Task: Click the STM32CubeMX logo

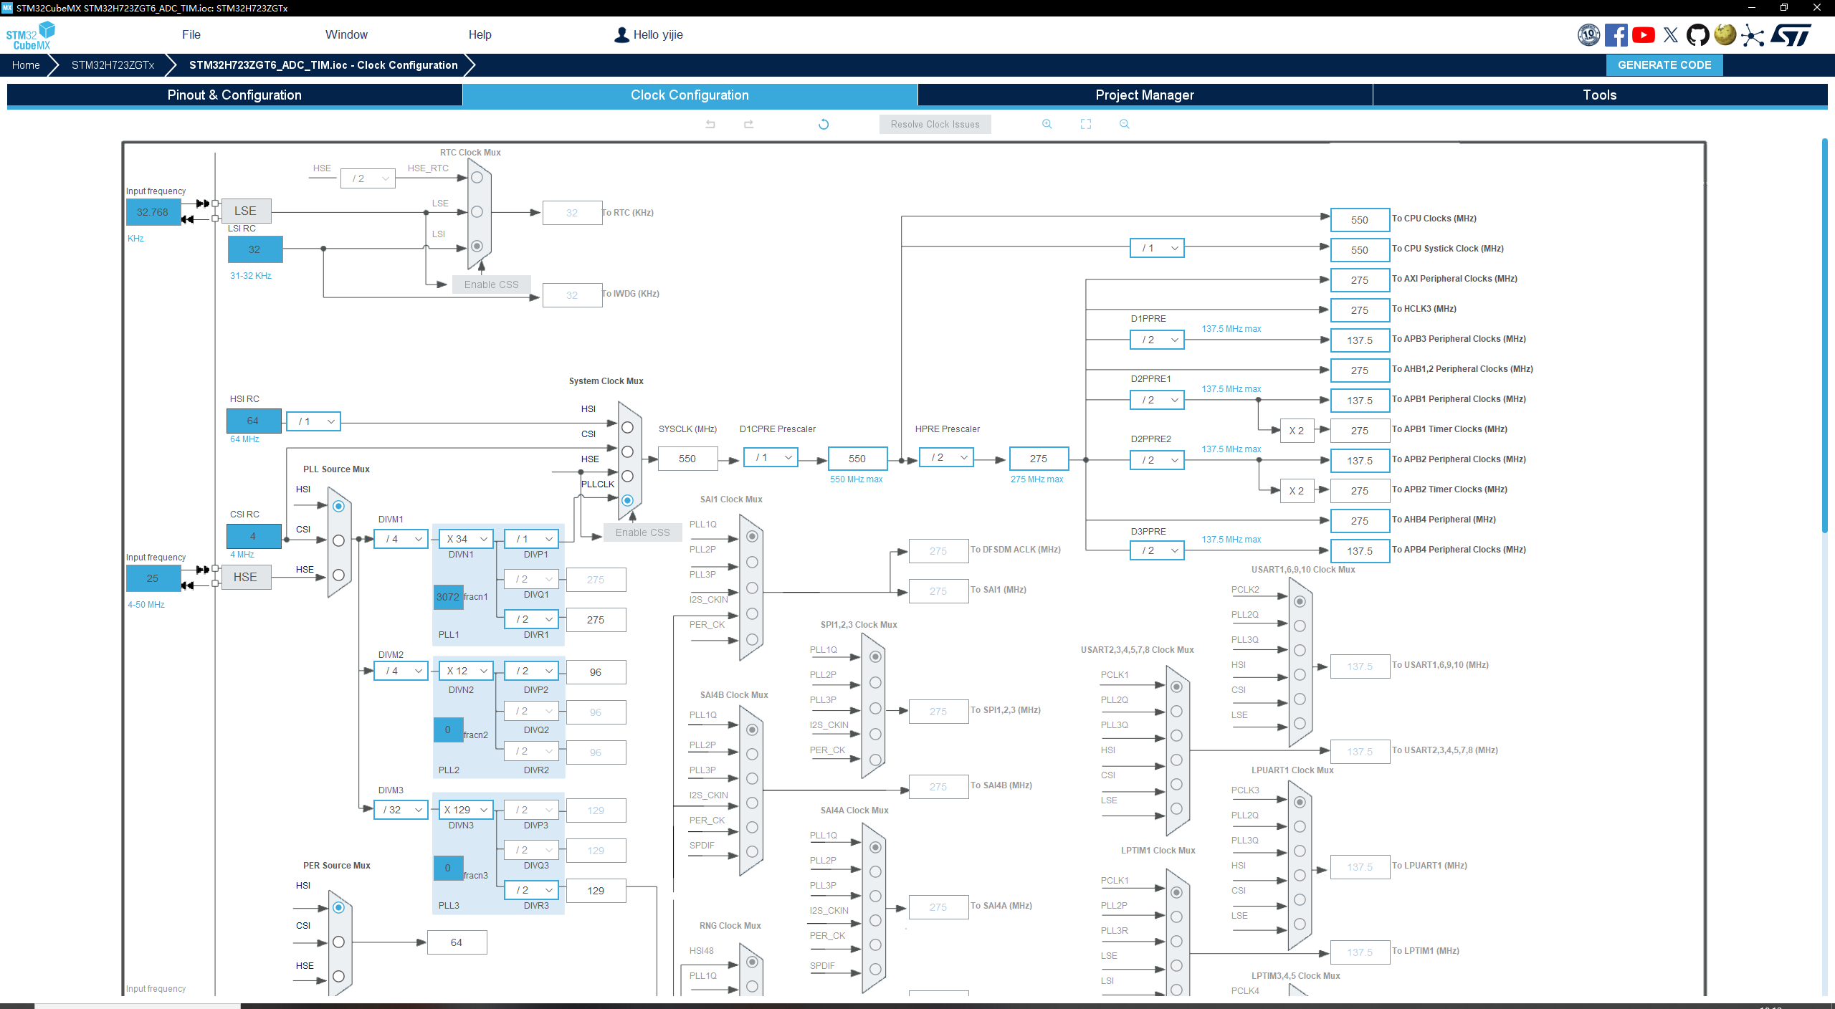Action: tap(30, 35)
